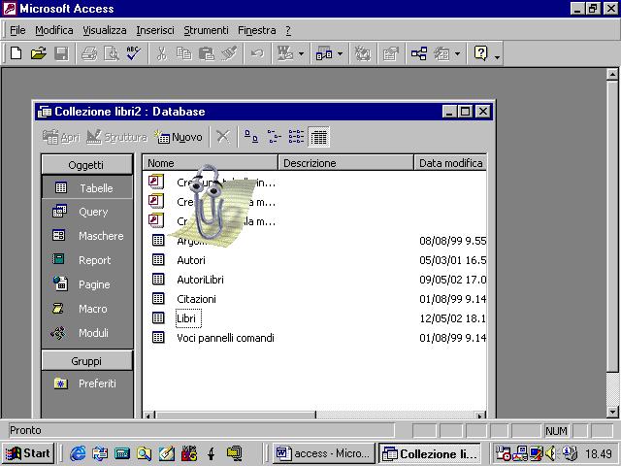Show the Properties toolbar icon
Image resolution: width=621 pixels, height=466 pixels.
pyautogui.click(x=390, y=53)
